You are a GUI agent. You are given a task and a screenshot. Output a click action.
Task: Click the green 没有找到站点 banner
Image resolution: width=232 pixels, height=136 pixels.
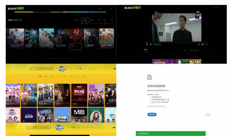tap(171, 133)
